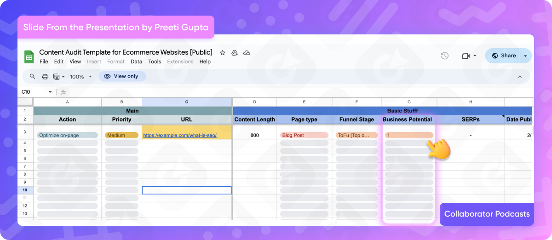Open the Share options dropdown arrow
Viewport: 552px width, 240px height.
click(525, 56)
